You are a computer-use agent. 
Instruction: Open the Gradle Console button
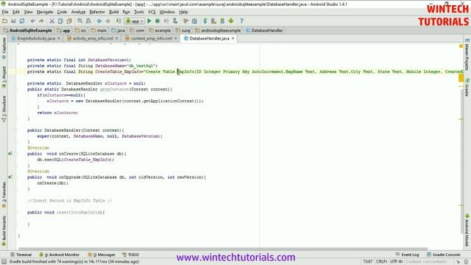(x=444, y=255)
